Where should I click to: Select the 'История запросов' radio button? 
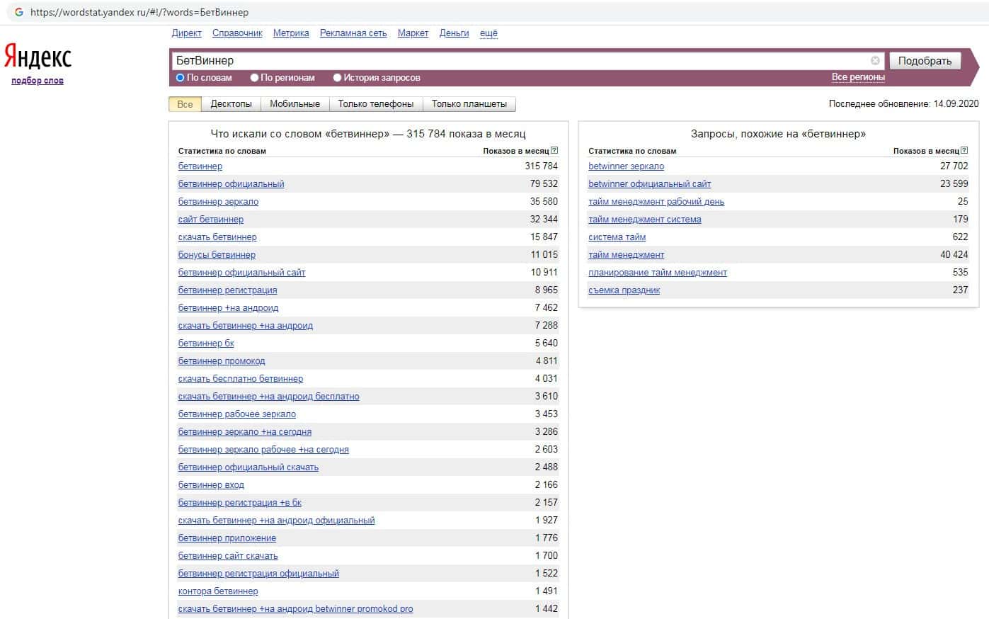[337, 78]
